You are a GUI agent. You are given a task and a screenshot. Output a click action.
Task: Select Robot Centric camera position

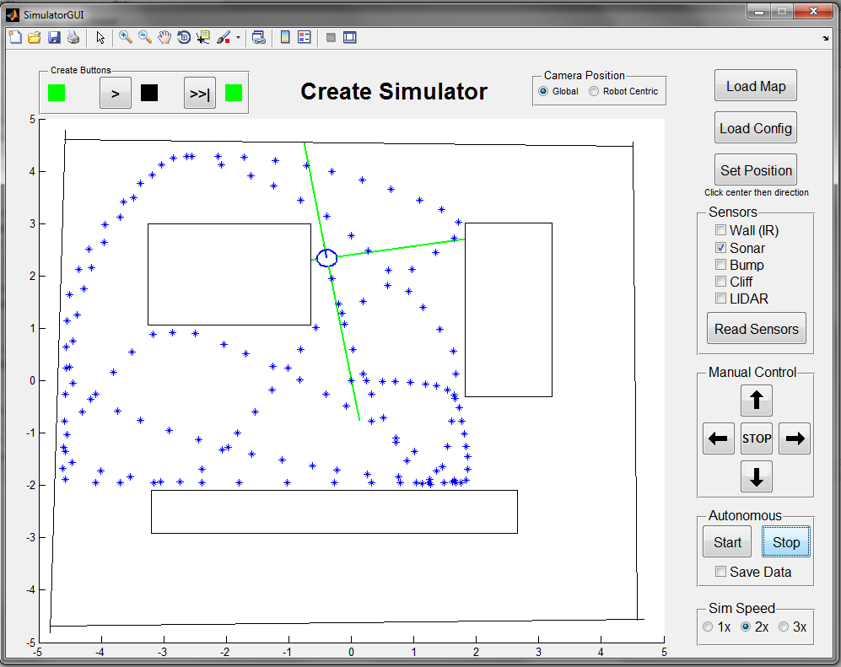(594, 91)
